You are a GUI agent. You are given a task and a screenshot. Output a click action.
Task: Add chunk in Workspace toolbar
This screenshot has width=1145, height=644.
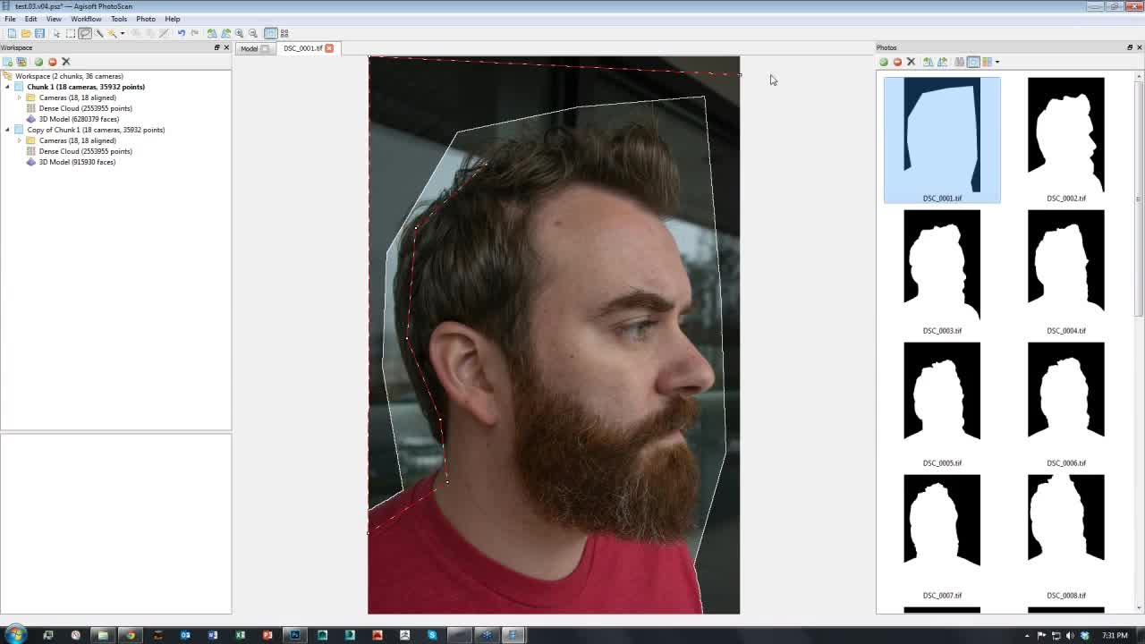pos(7,62)
